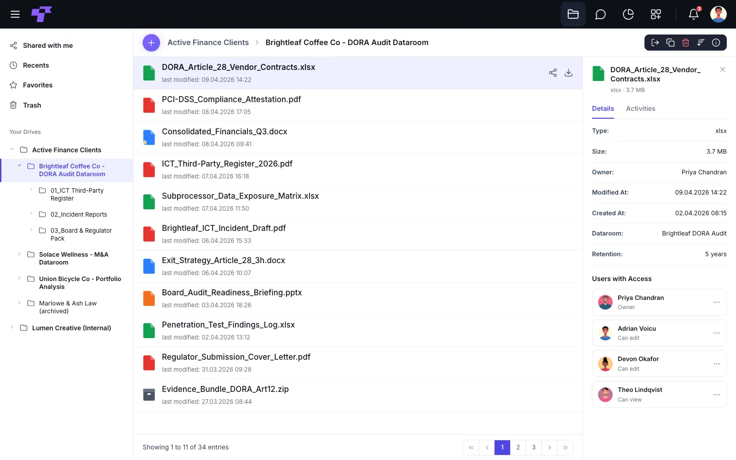The image size is (736, 460).
Task: Go to previous page arrow
Action: tap(487, 448)
